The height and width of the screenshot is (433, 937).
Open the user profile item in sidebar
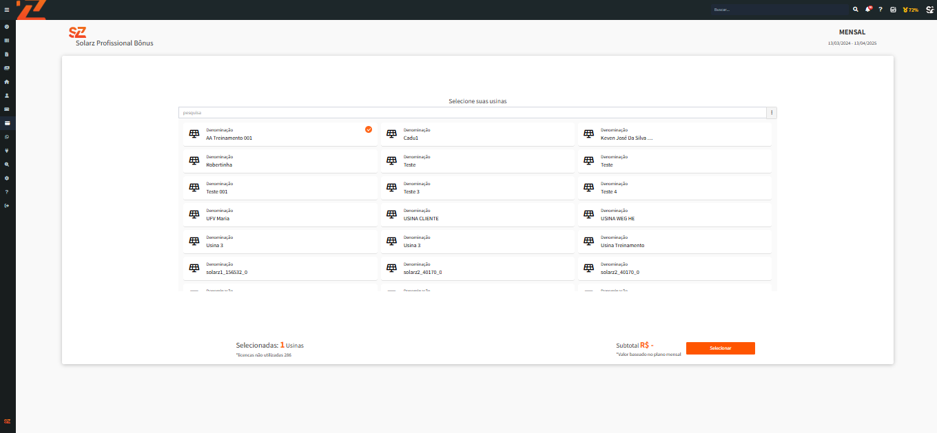tap(7, 95)
